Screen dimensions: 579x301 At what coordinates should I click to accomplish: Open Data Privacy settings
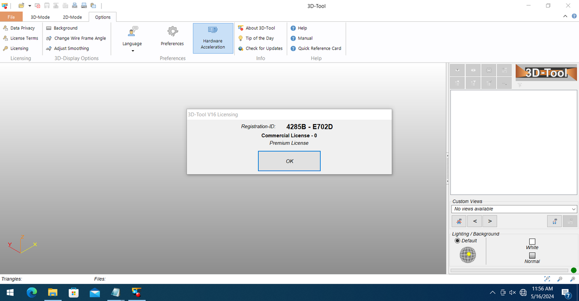click(19, 28)
